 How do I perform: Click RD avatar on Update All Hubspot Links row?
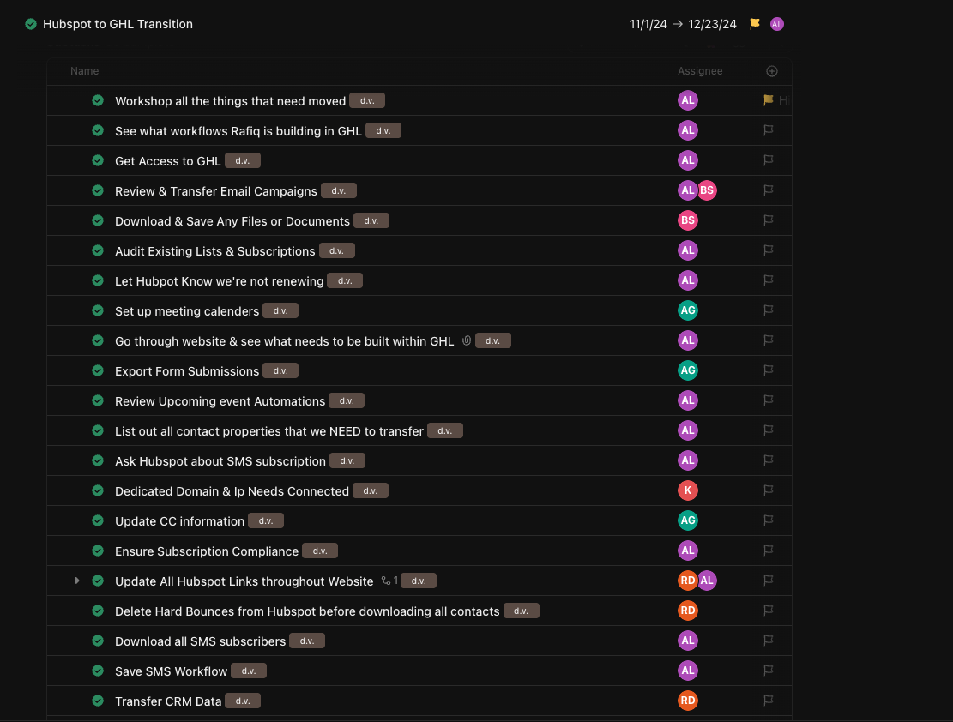(x=687, y=581)
